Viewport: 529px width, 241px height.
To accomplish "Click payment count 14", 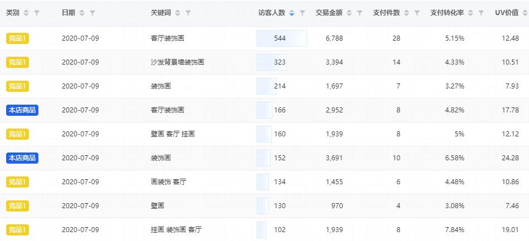I will pos(396,62).
